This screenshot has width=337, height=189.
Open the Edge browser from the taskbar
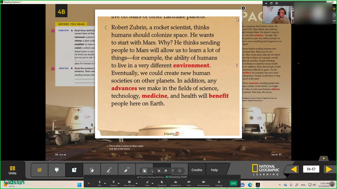(x=250, y=185)
